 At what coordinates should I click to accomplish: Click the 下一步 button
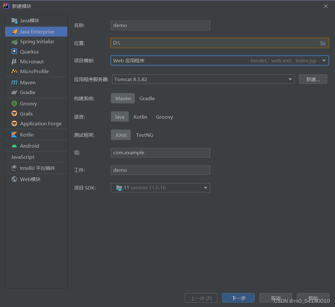point(238,298)
